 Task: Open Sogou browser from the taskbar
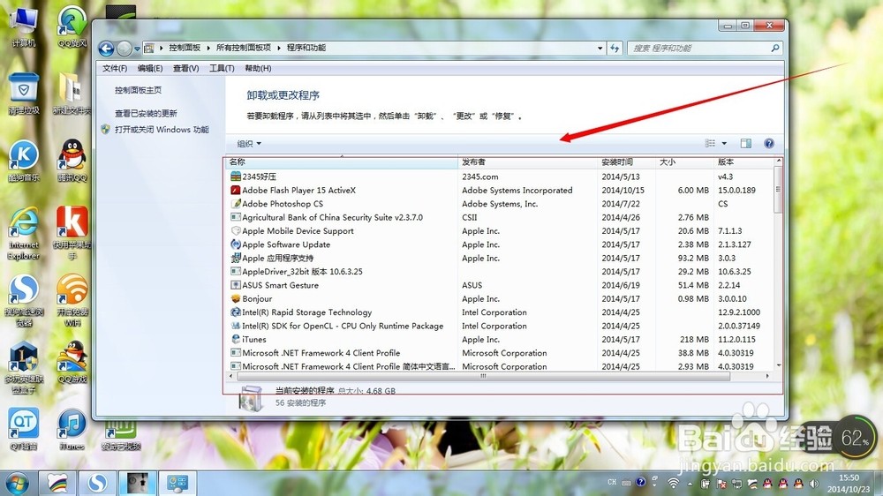(97, 483)
